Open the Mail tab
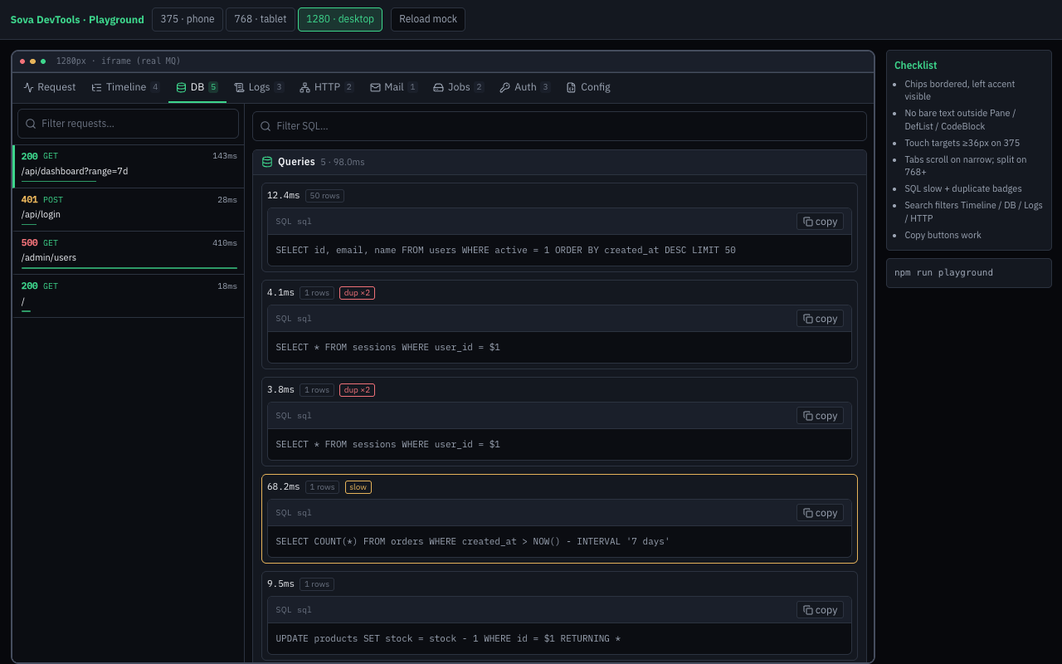The height and width of the screenshot is (664, 1062). (x=393, y=87)
